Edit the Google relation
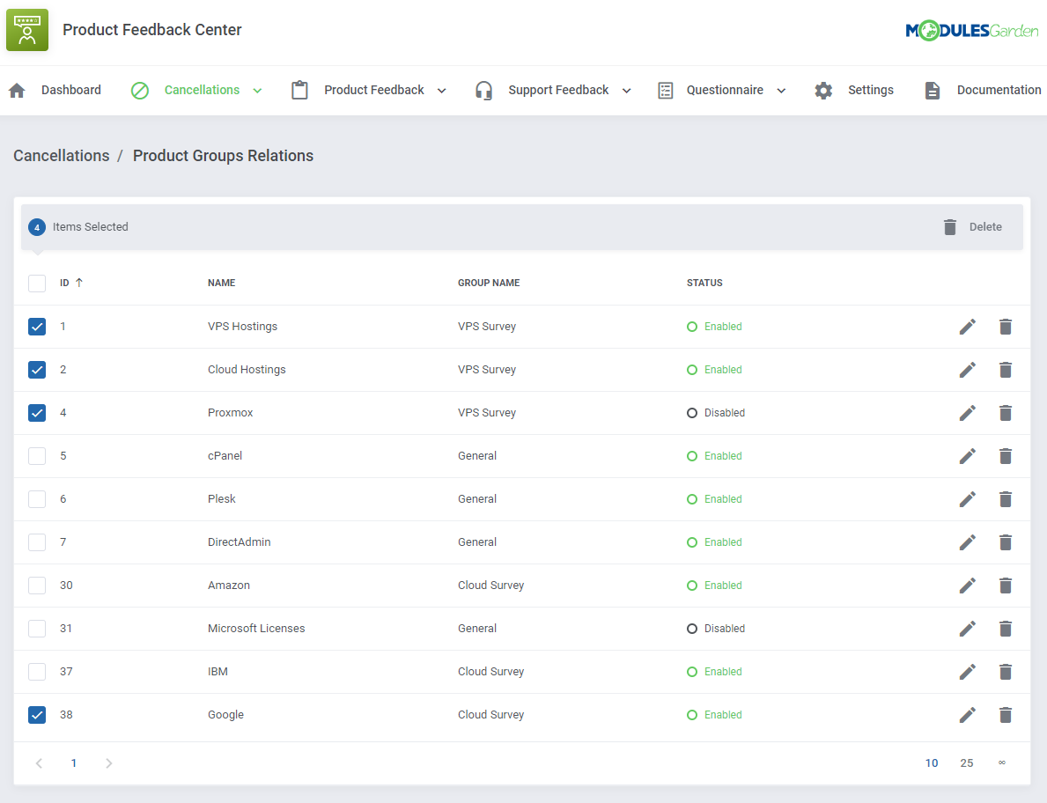 (x=968, y=715)
